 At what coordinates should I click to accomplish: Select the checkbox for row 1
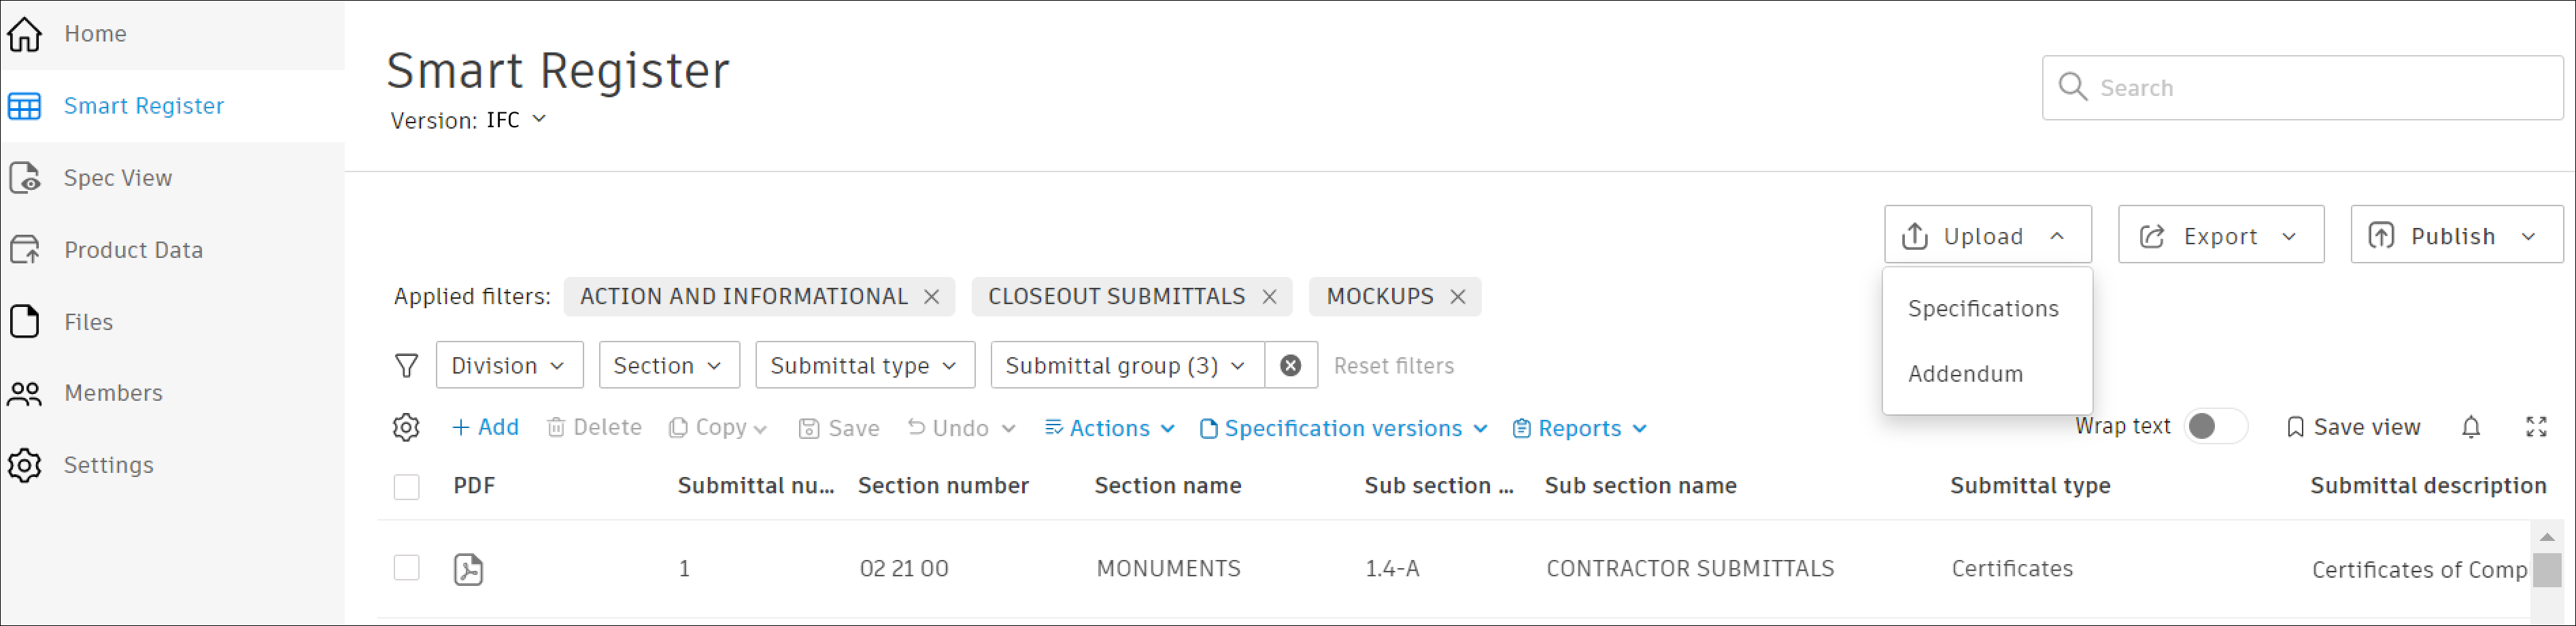[406, 568]
